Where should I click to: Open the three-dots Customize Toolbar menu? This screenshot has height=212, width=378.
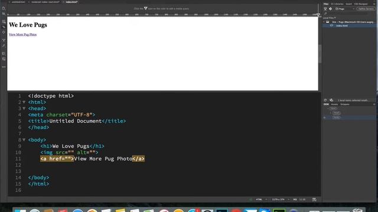(4, 67)
